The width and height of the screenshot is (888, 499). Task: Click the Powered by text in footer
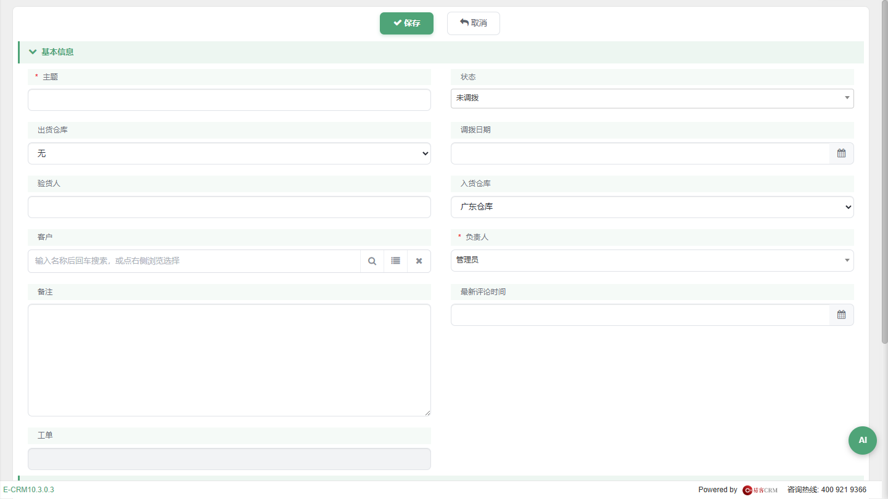(x=718, y=490)
